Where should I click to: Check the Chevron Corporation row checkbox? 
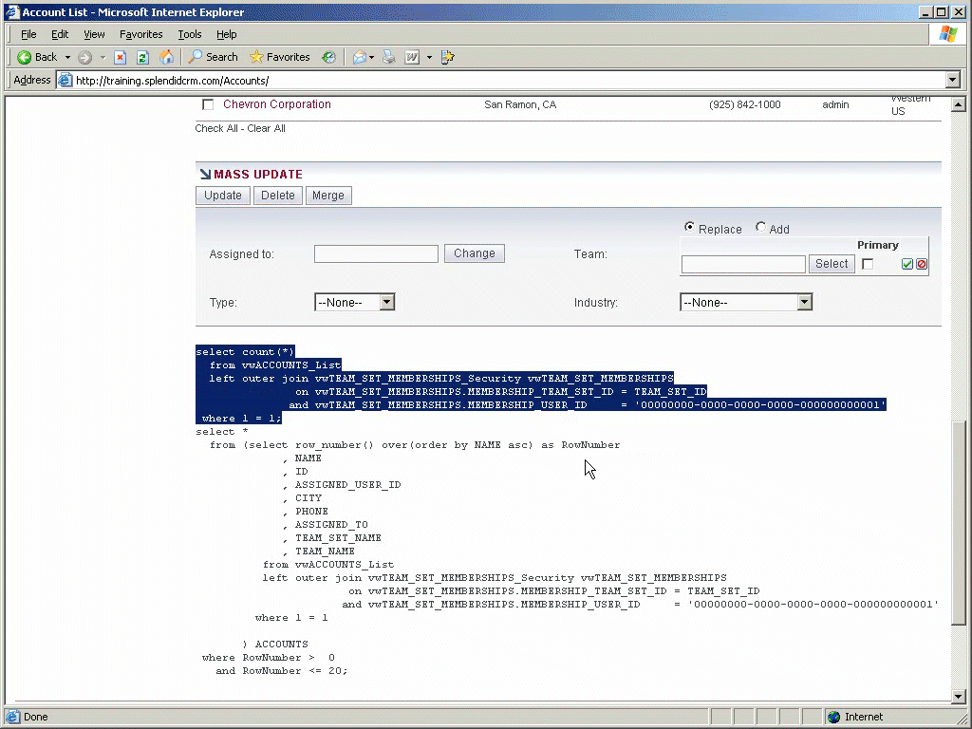click(x=208, y=104)
